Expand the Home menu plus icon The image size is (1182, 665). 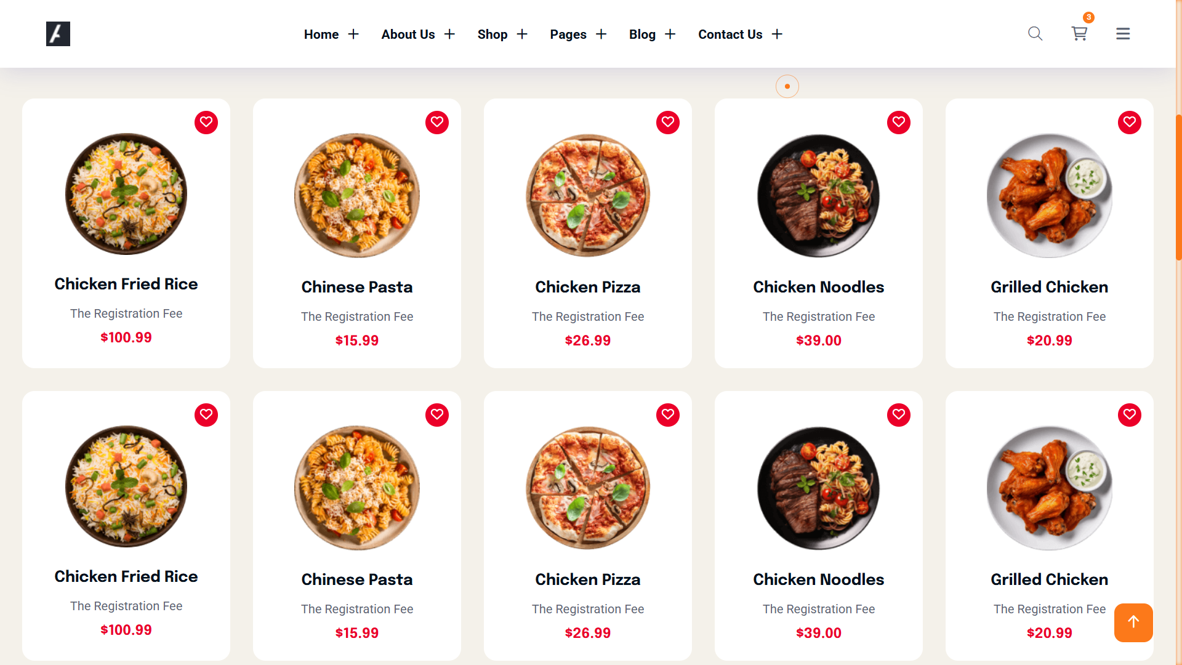pyautogui.click(x=353, y=34)
